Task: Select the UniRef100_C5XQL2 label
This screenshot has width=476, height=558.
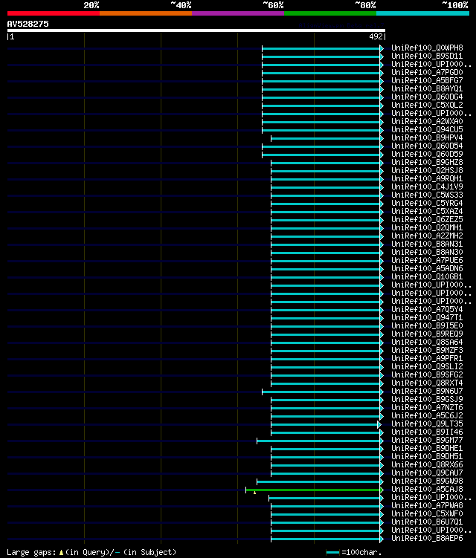Action: (427, 105)
